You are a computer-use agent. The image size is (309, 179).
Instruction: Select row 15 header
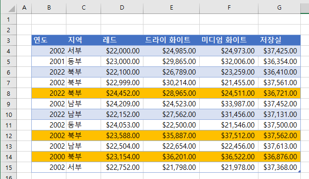(x=9, y=167)
